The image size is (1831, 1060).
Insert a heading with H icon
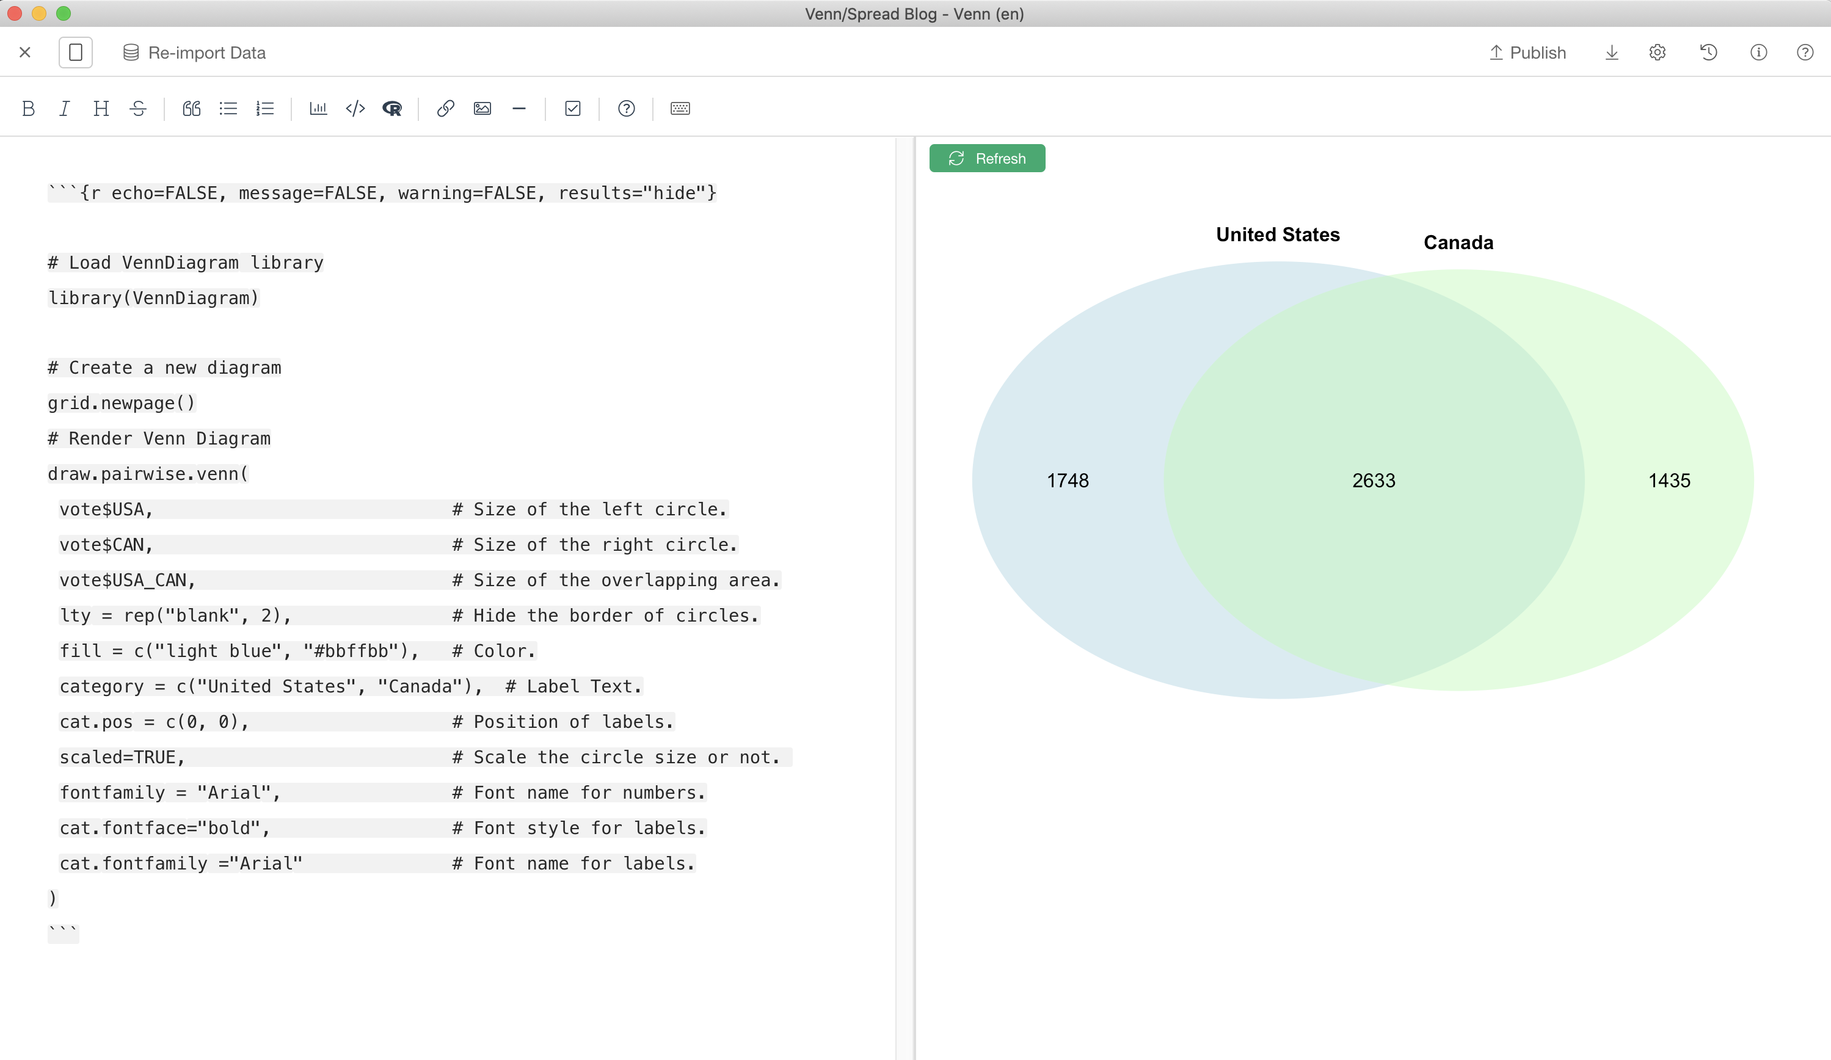tap(101, 108)
